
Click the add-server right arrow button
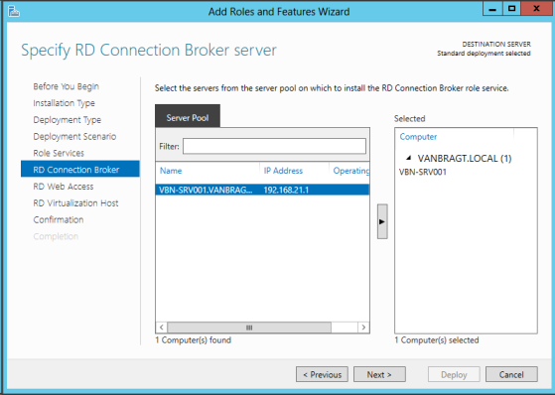(382, 221)
